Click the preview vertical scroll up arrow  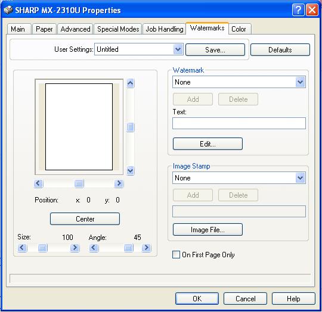coord(131,83)
